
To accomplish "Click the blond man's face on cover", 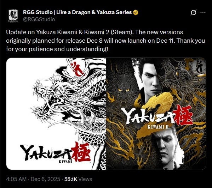I will point(164,145).
